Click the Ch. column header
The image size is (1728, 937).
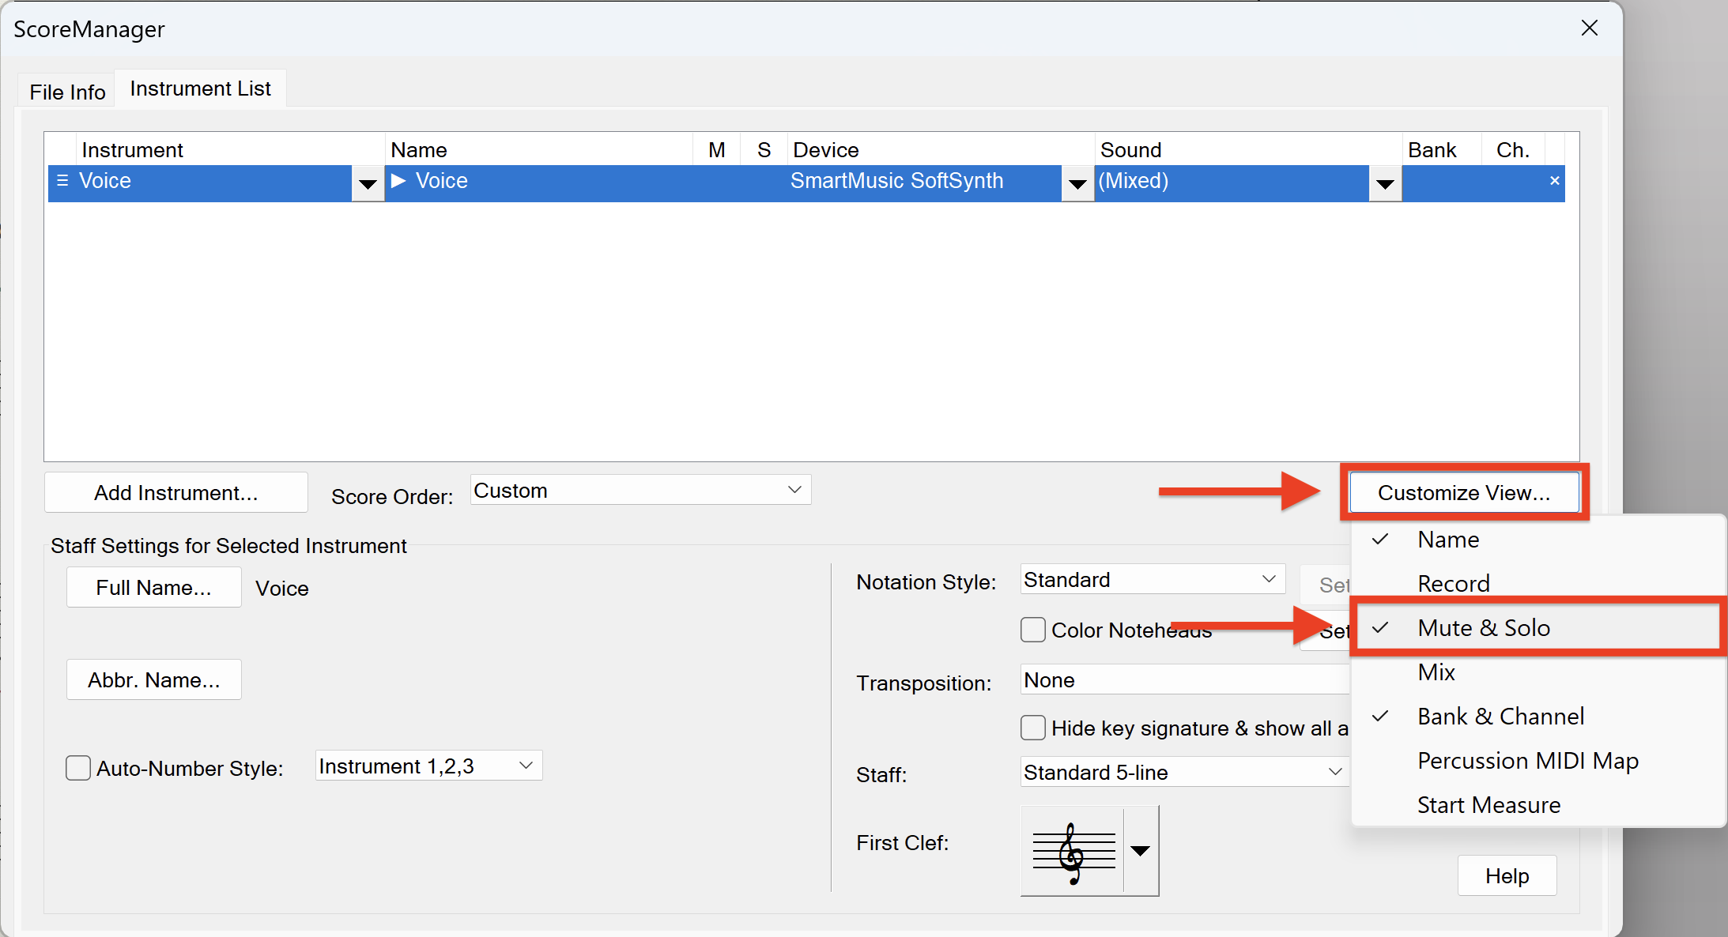(x=1514, y=149)
